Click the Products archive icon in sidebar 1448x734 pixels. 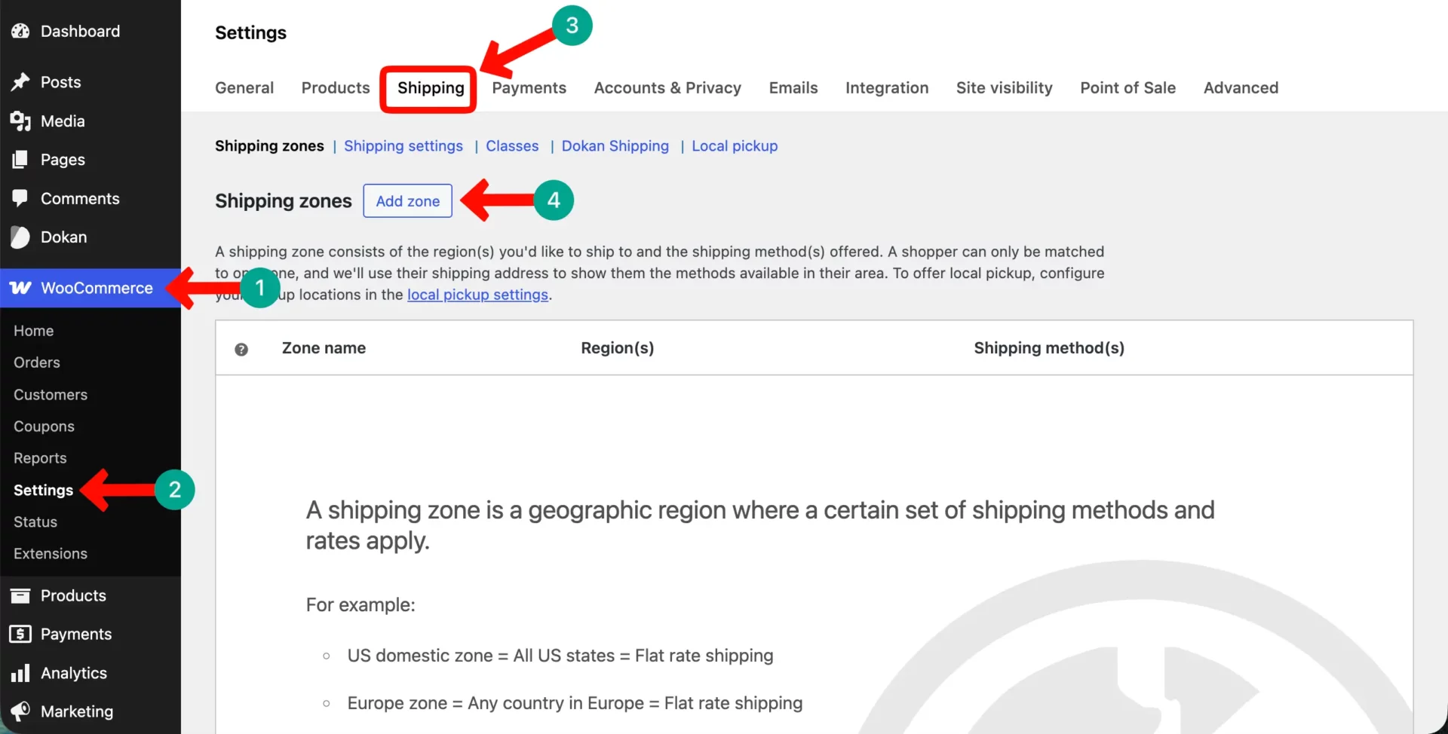pos(20,595)
